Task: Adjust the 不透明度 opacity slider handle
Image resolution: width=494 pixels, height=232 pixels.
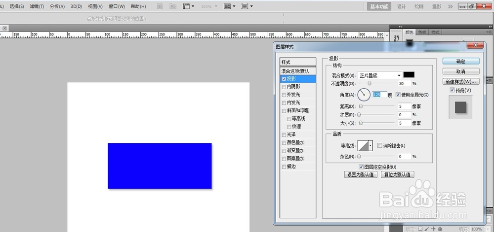Action: coord(370,83)
